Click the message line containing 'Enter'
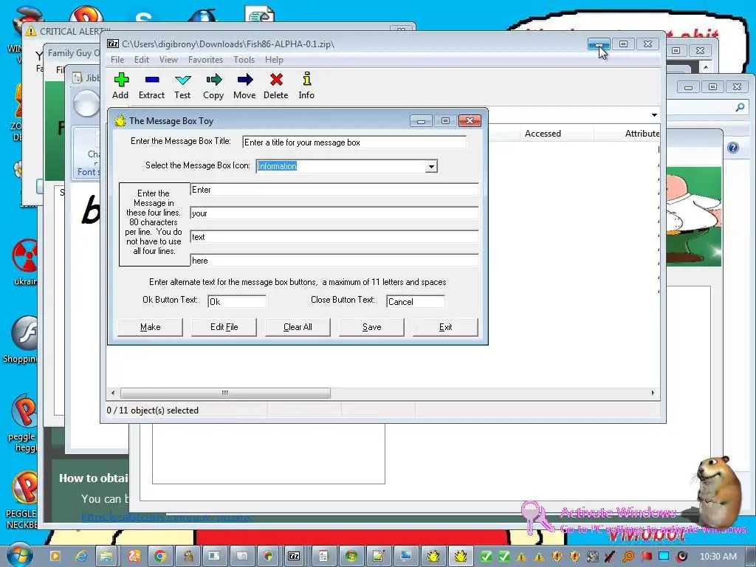This screenshot has height=567, width=756. [x=334, y=190]
